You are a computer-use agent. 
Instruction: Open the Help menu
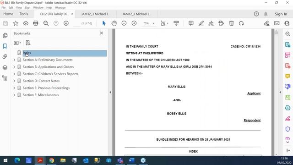[49, 8]
